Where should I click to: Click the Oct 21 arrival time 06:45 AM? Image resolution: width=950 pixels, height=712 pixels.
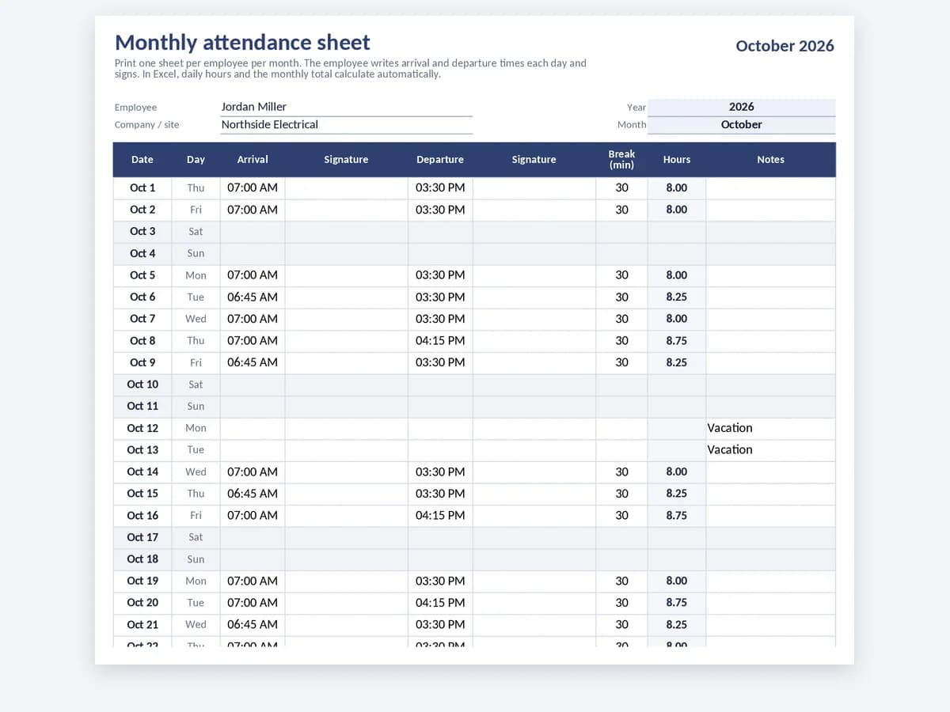pos(253,625)
